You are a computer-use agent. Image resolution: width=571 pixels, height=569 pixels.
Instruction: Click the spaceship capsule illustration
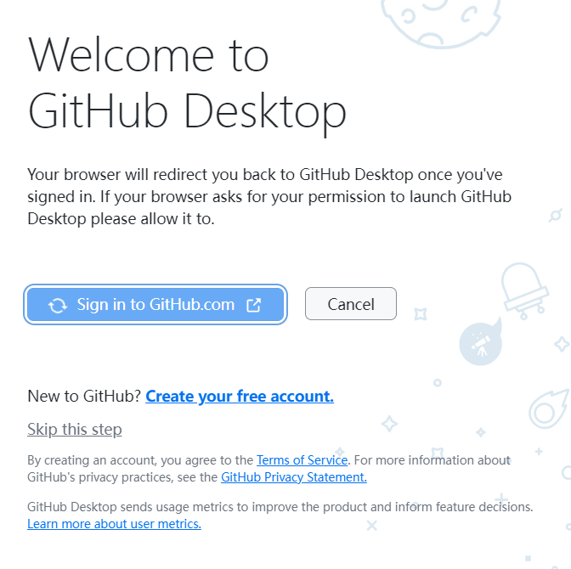[524, 290]
